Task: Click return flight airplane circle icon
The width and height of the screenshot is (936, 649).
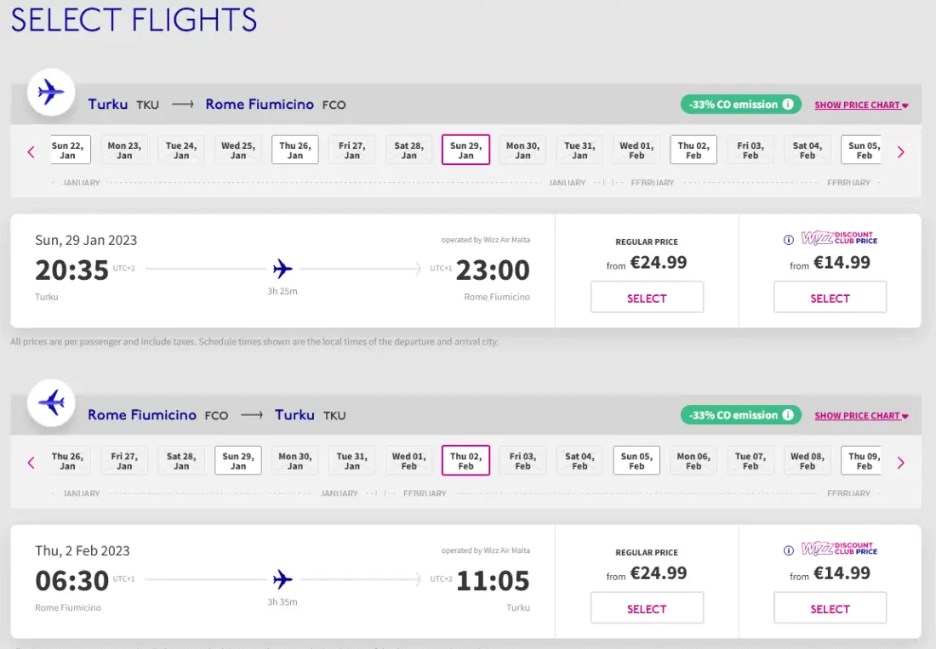Action: tap(51, 403)
